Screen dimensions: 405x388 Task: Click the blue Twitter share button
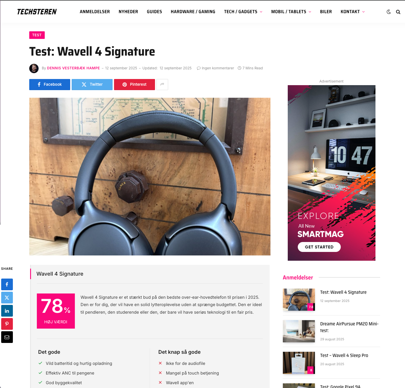[92, 85]
